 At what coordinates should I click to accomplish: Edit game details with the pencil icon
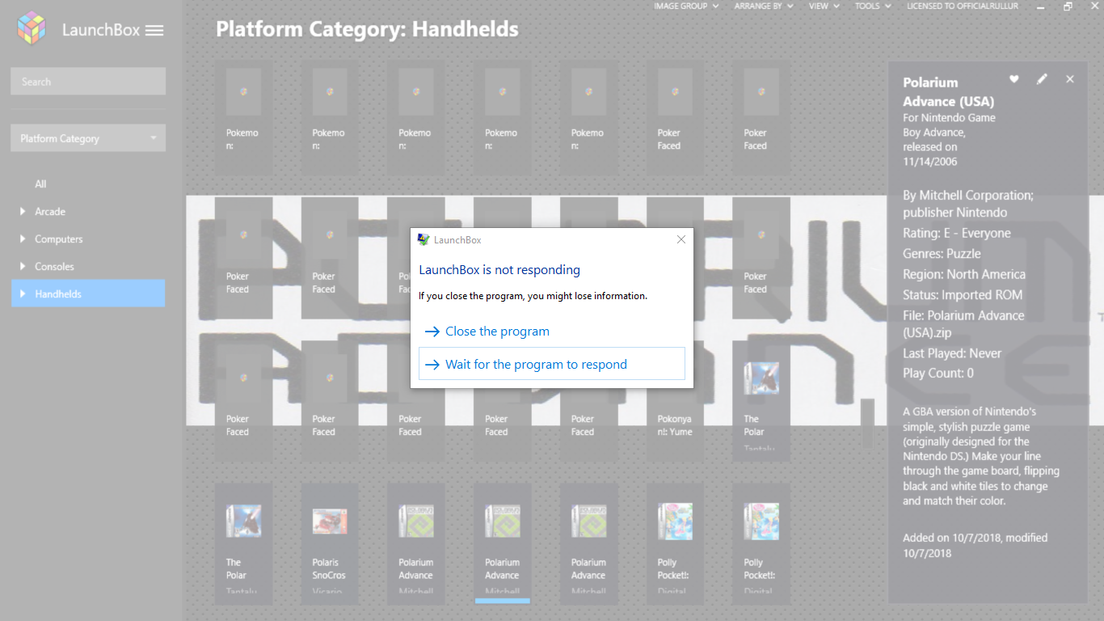1042,78
